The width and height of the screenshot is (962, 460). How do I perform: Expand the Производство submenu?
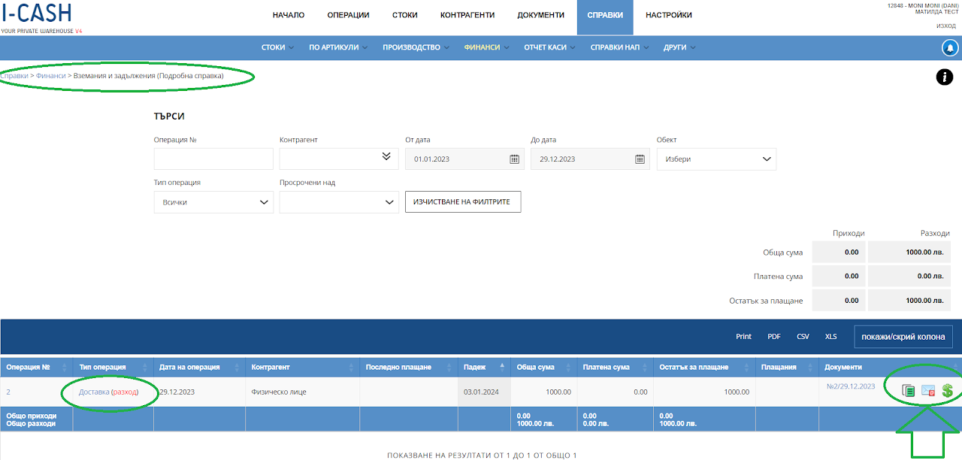coord(416,47)
